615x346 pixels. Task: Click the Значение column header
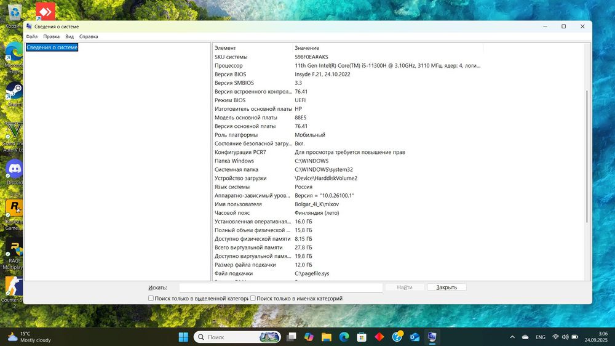coord(387,48)
